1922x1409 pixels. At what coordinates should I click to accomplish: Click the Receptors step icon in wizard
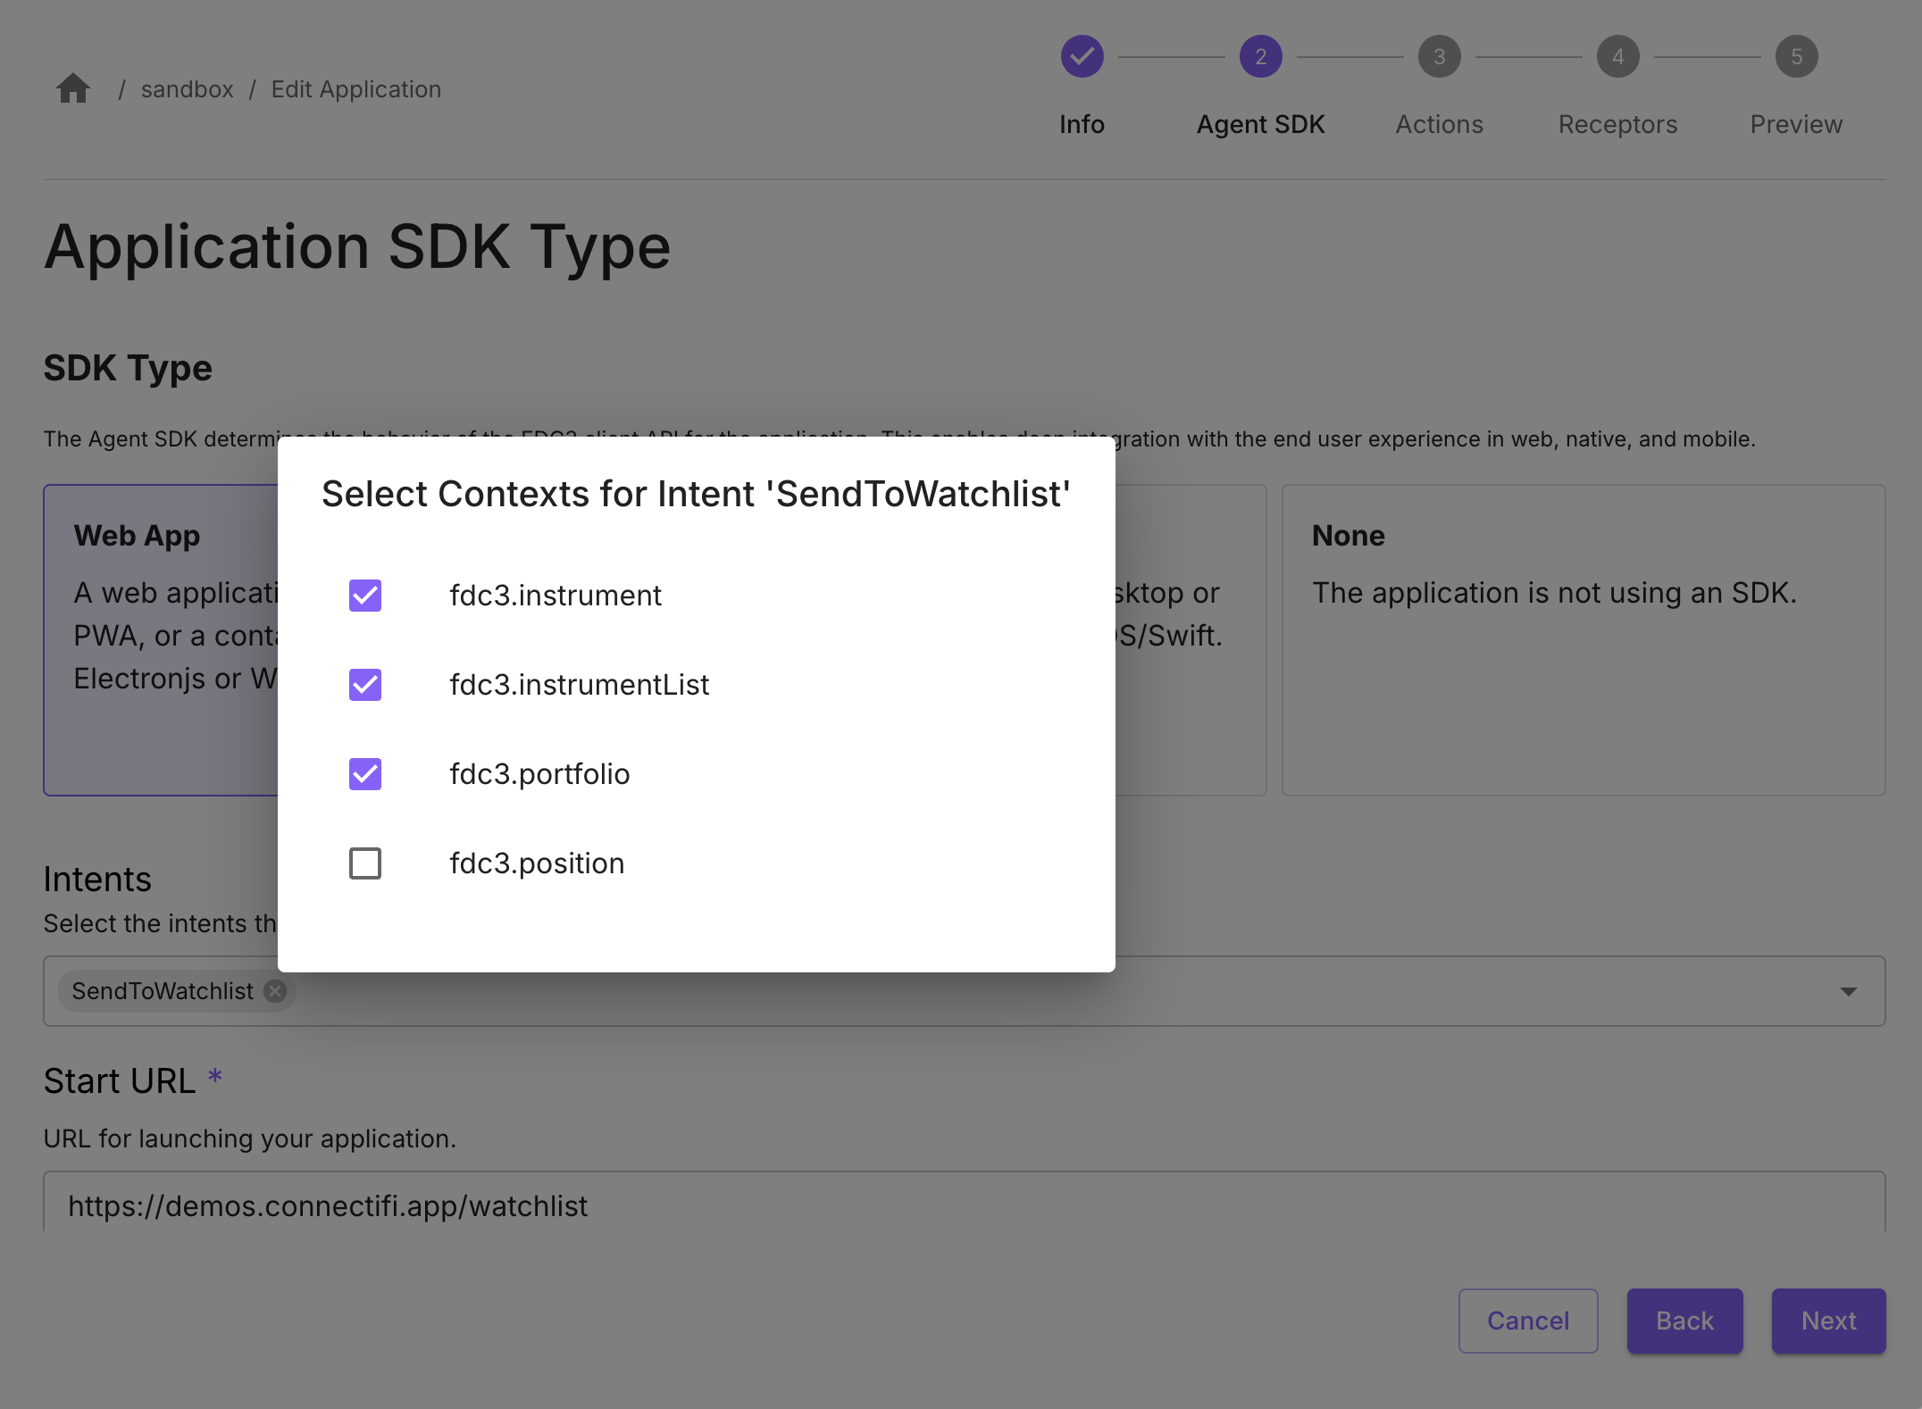coord(1617,55)
